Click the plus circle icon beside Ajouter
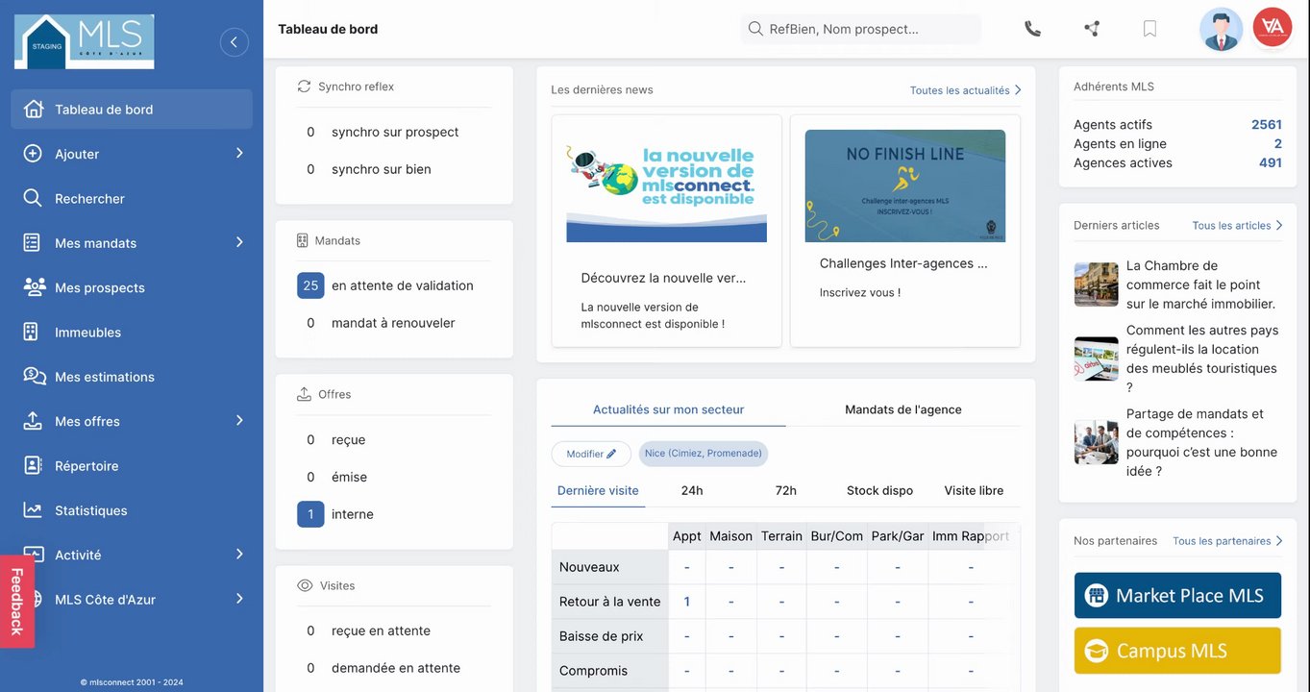This screenshot has width=1310, height=692. 33,154
